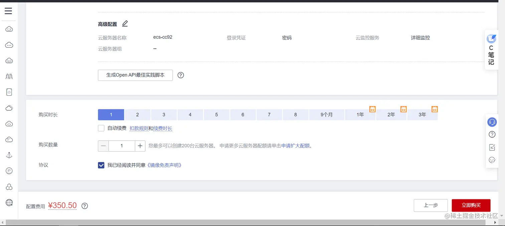The image size is (505, 226).
Task: Click 生成Open API最佳实践脚本 button
Action: point(135,75)
